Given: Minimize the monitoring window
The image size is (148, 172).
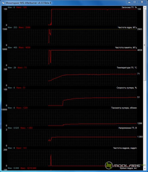Looking at the screenshot, I should (x=129, y=2).
